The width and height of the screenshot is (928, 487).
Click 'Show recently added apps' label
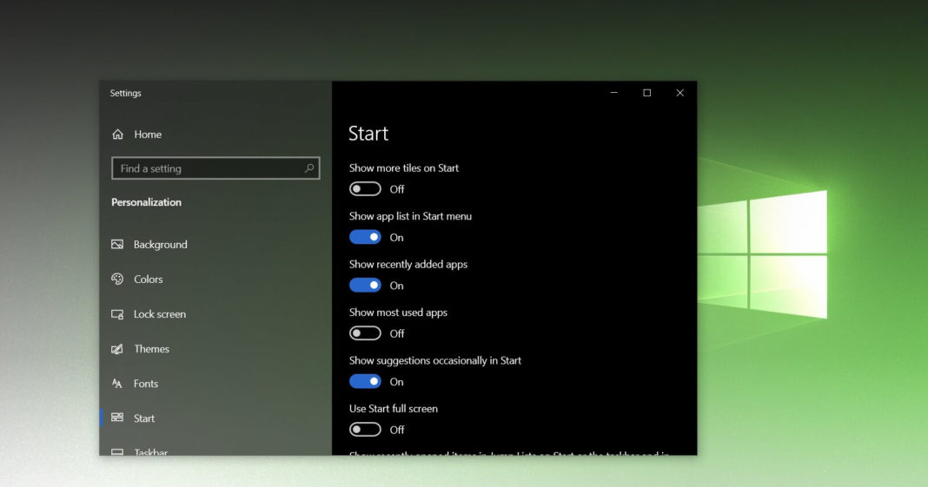pyautogui.click(x=408, y=264)
